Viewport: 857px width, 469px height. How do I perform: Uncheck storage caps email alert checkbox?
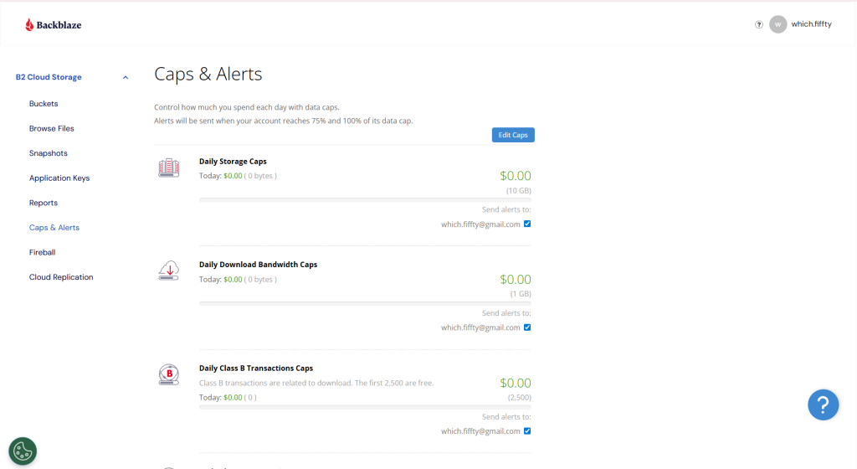click(x=527, y=224)
